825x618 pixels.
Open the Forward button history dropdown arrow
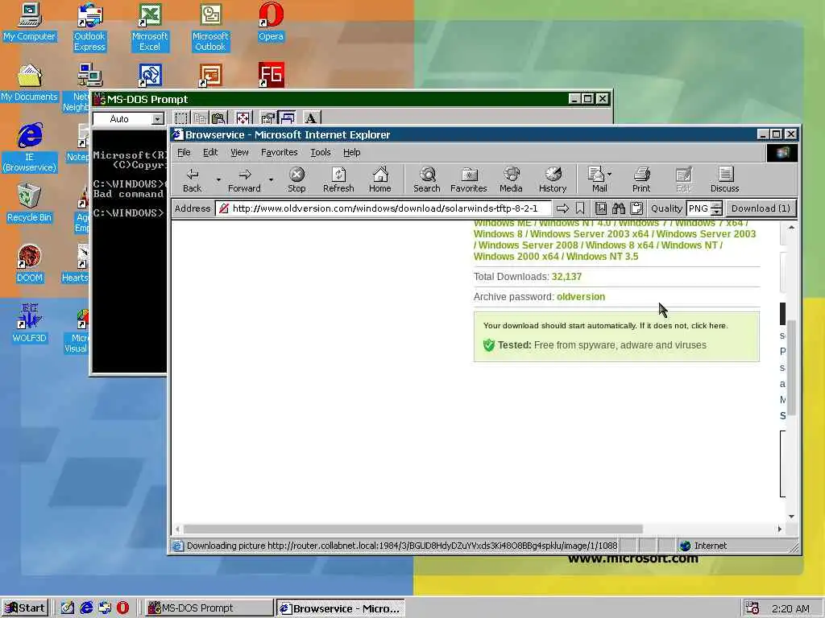[271, 179]
